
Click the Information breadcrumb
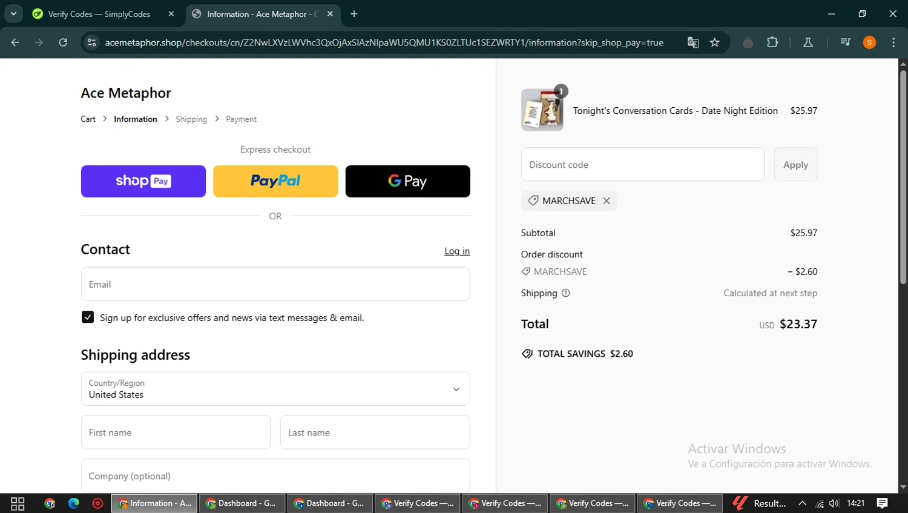[x=136, y=119]
